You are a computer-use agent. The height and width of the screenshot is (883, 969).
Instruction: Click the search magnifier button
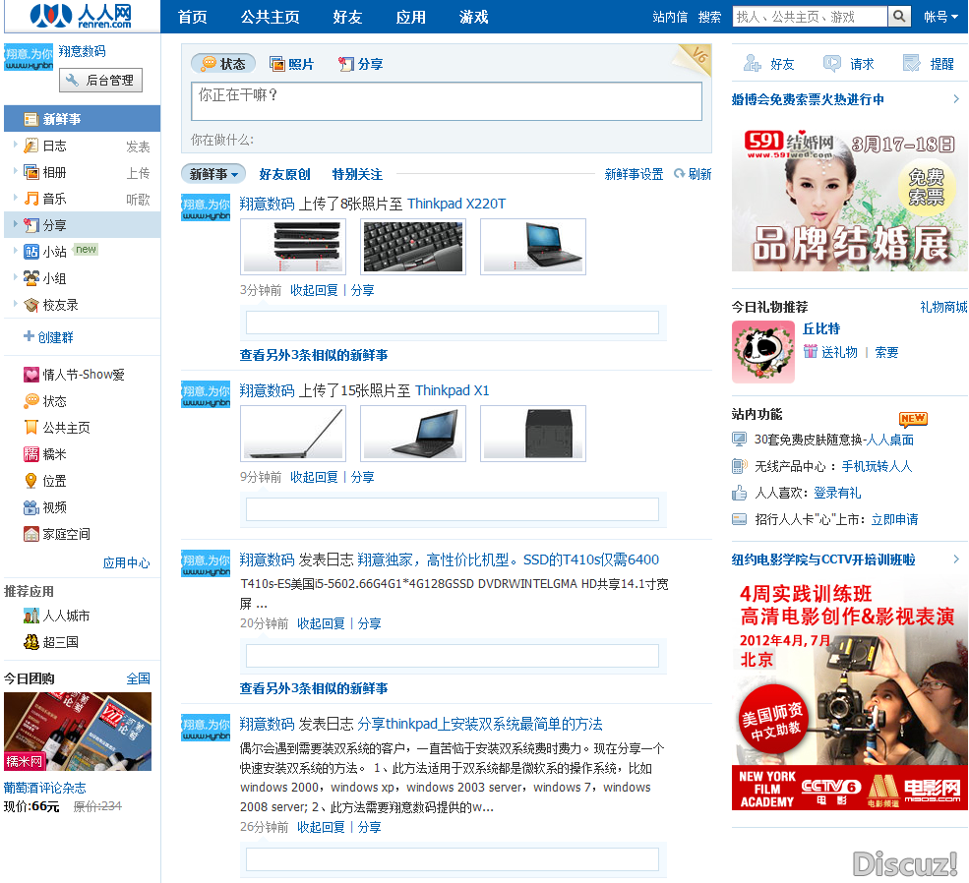click(899, 17)
